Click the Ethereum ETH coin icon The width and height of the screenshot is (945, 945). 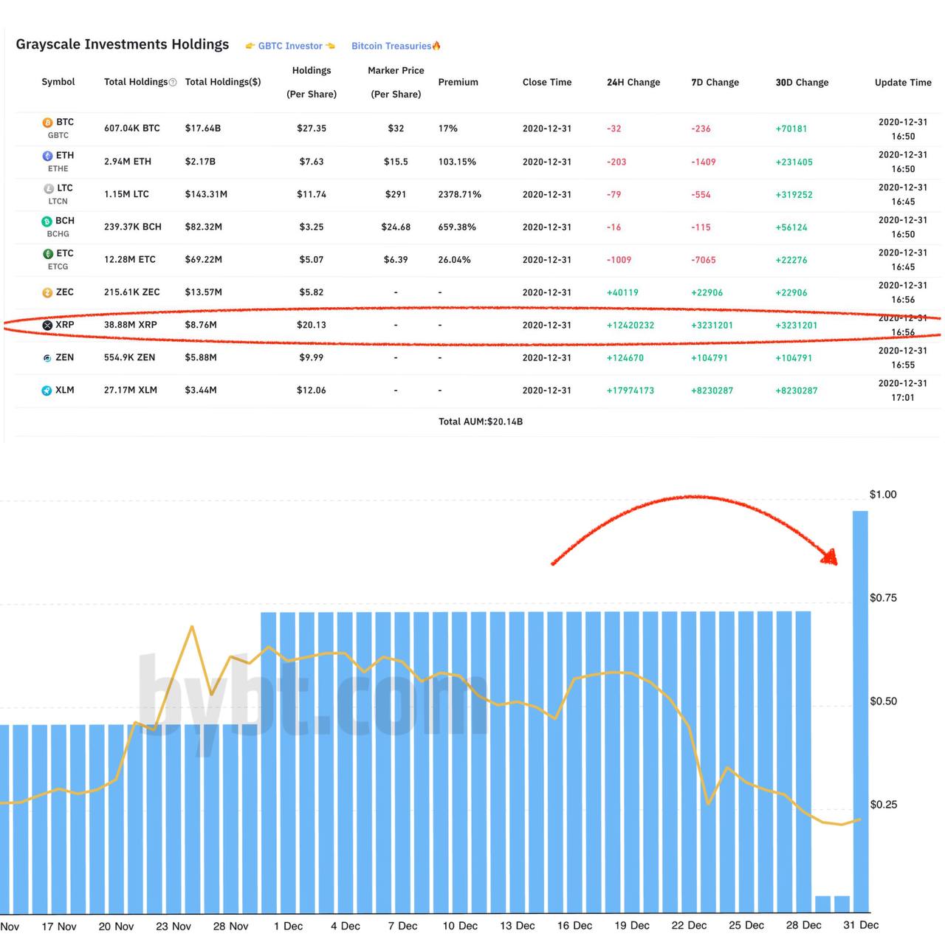47,156
